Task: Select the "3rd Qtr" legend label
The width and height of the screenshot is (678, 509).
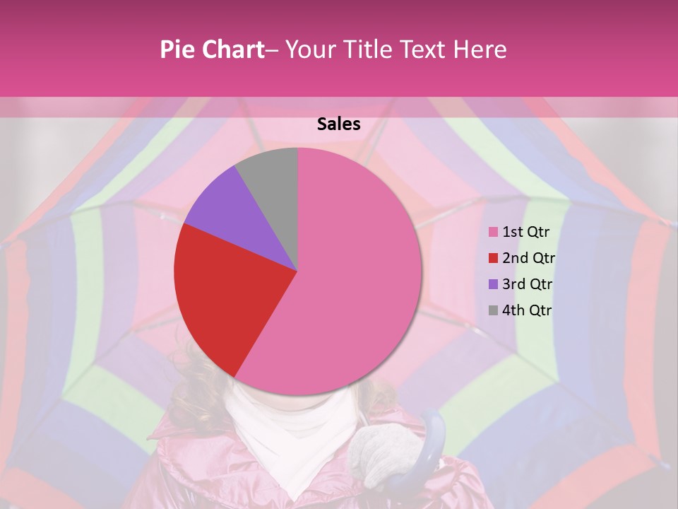Action: coord(528,284)
